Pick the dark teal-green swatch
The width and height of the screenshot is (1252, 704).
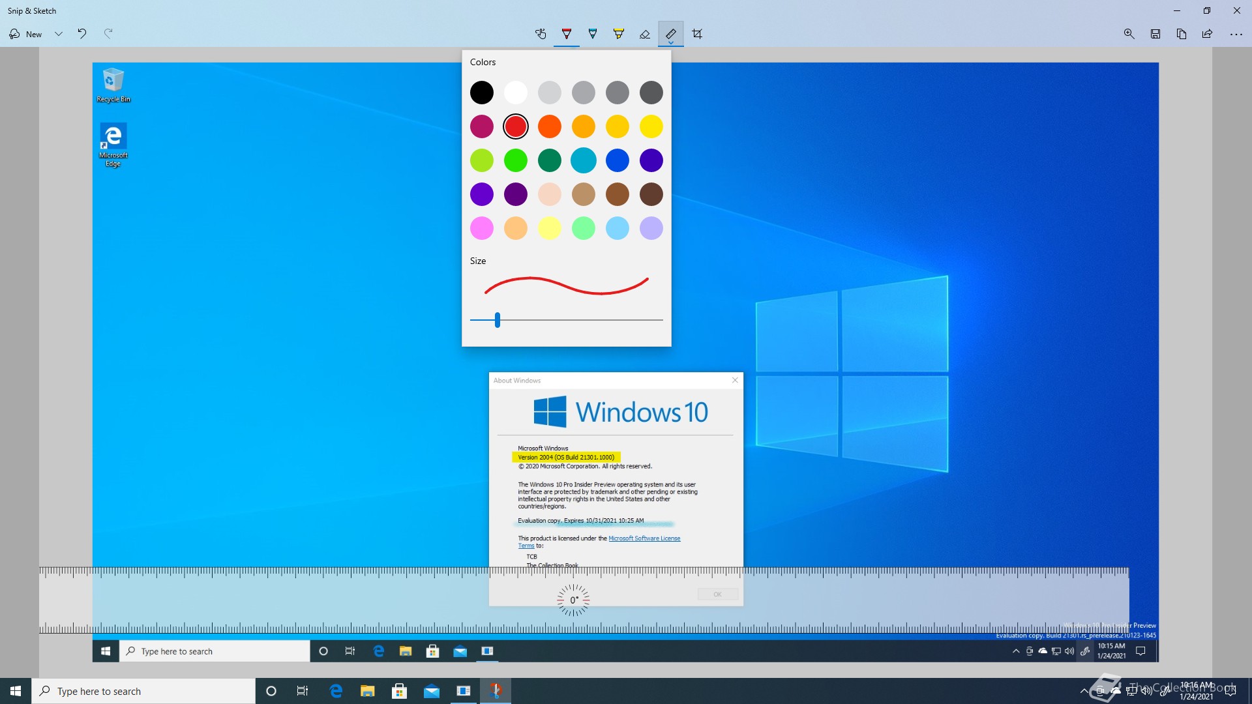click(550, 160)
